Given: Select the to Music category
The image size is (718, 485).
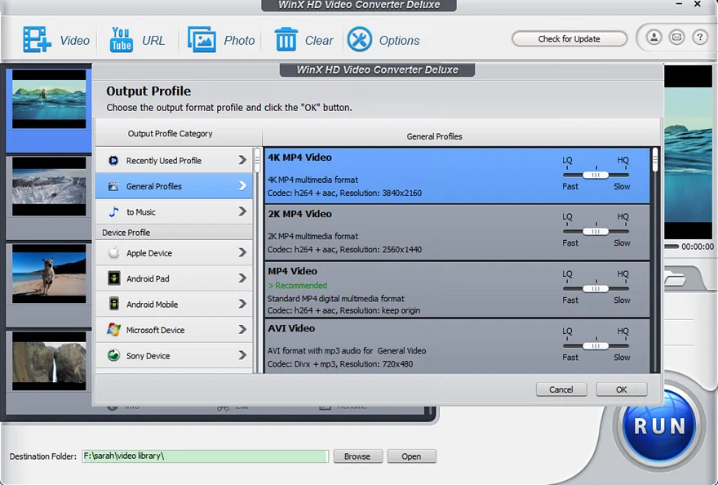Looking at the screenshot, I should pos(174,211).
